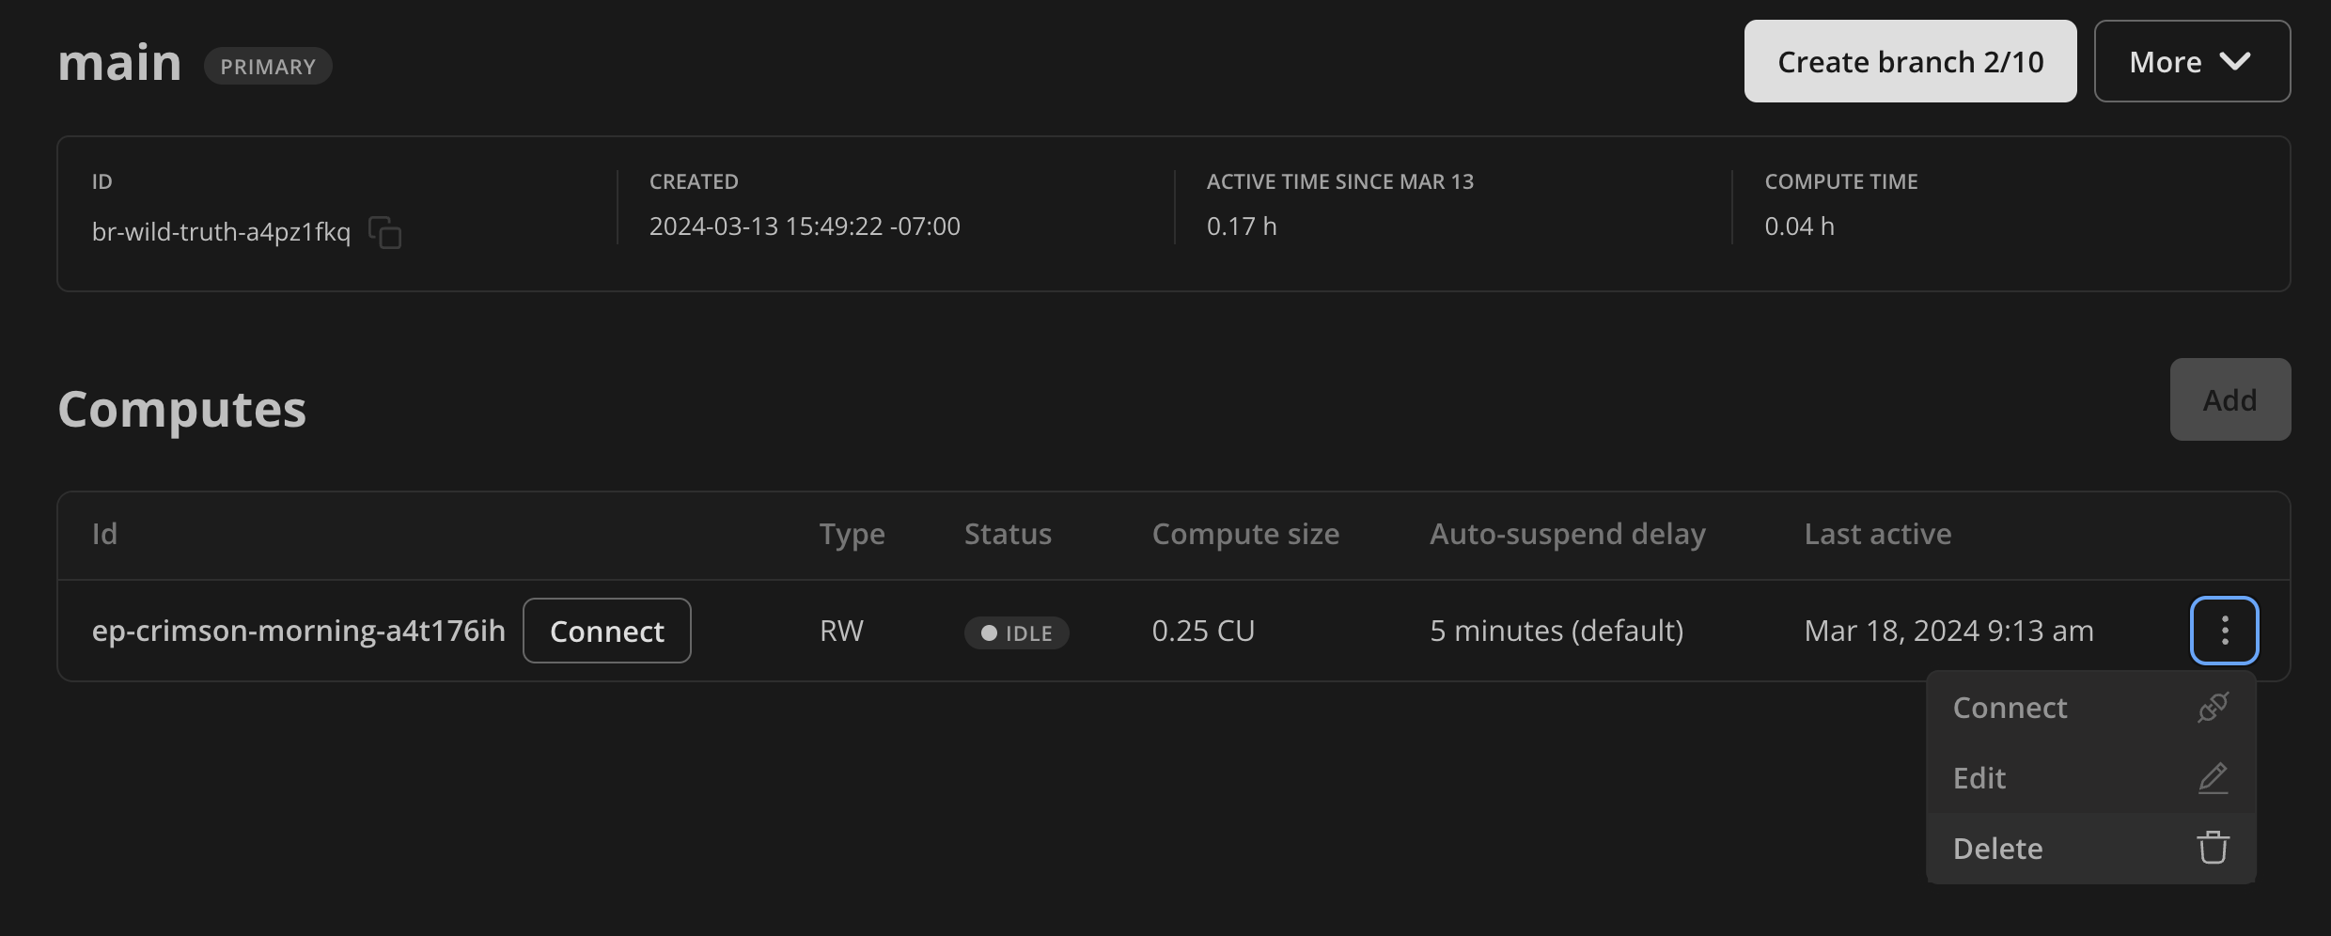This screenshot has width=2331, height=936.
Task: Click Connect next to ep-crimson-morning-a4t176ih
Action: pyautogui.click(x=606, y=632)
